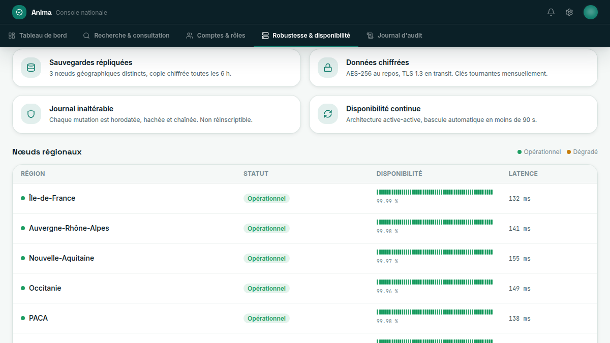Open the user avatar menu
This screenshot has height=343, width=610.
pos(591,12)
